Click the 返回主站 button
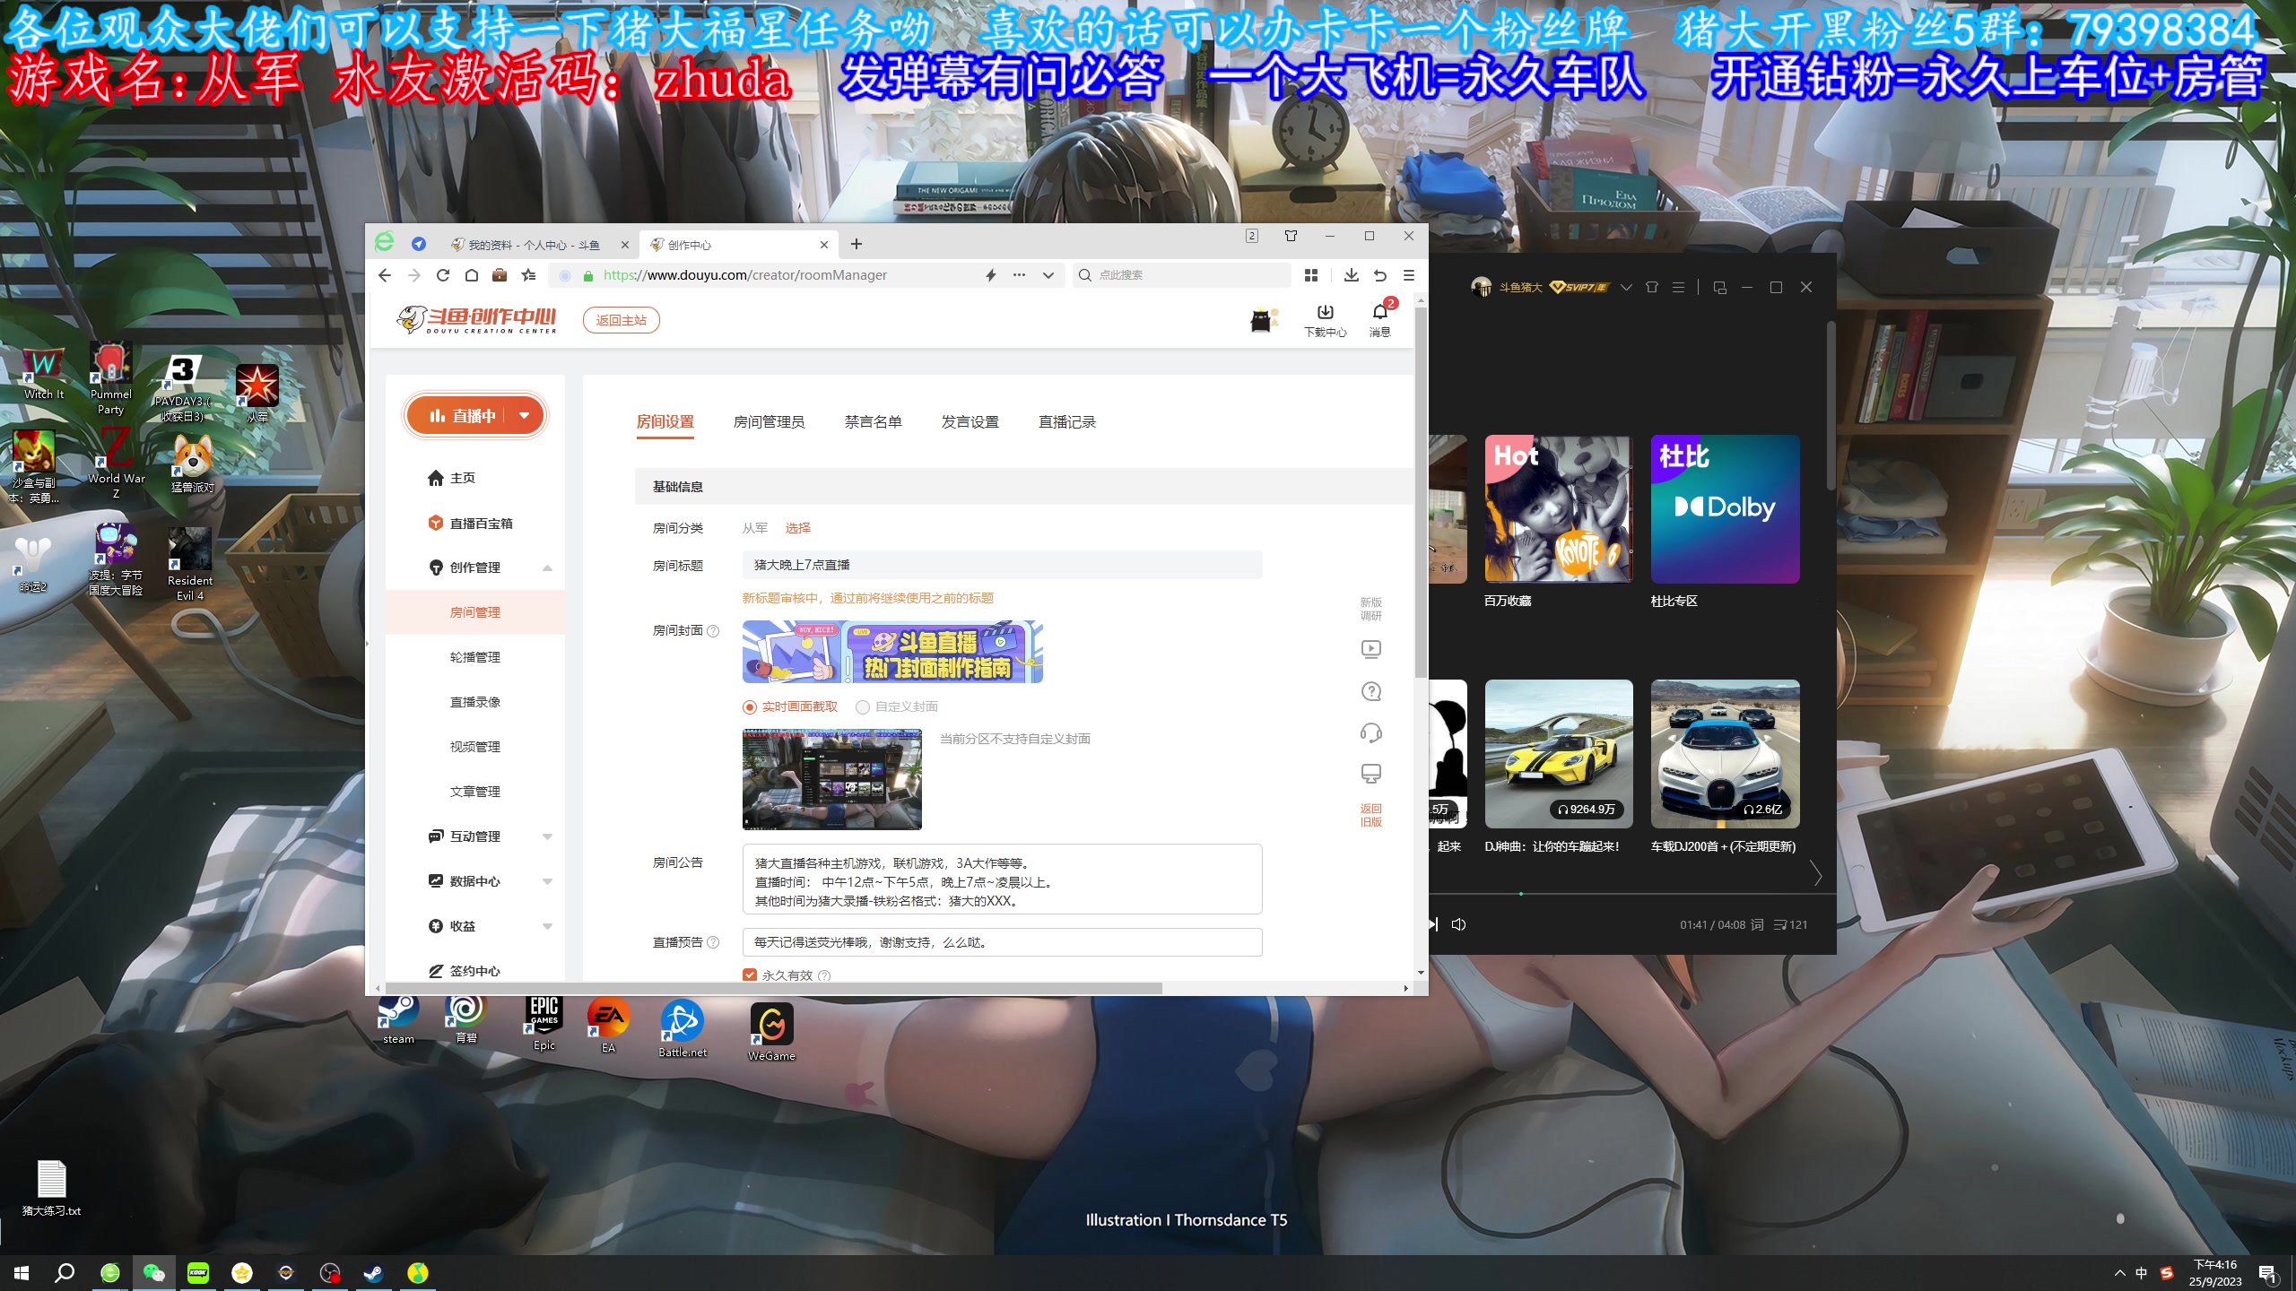 [x=621, y=320]
